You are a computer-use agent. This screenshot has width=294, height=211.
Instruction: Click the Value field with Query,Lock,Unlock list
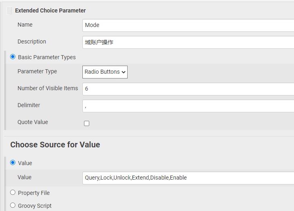188,178
